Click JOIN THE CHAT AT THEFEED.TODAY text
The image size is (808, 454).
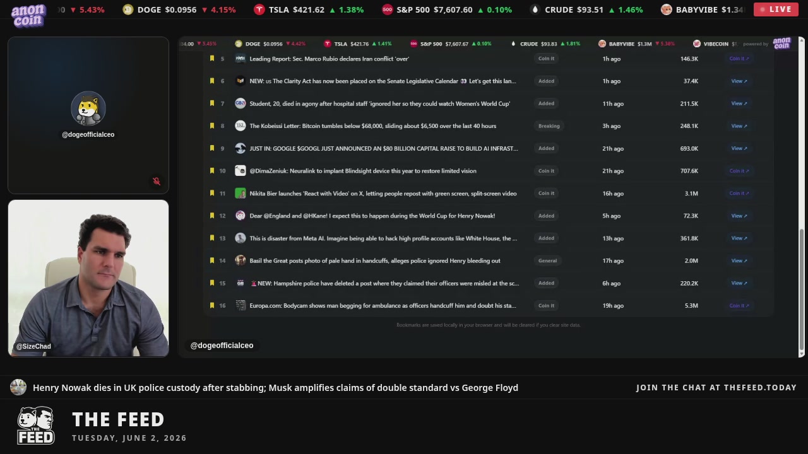point(716,388)
